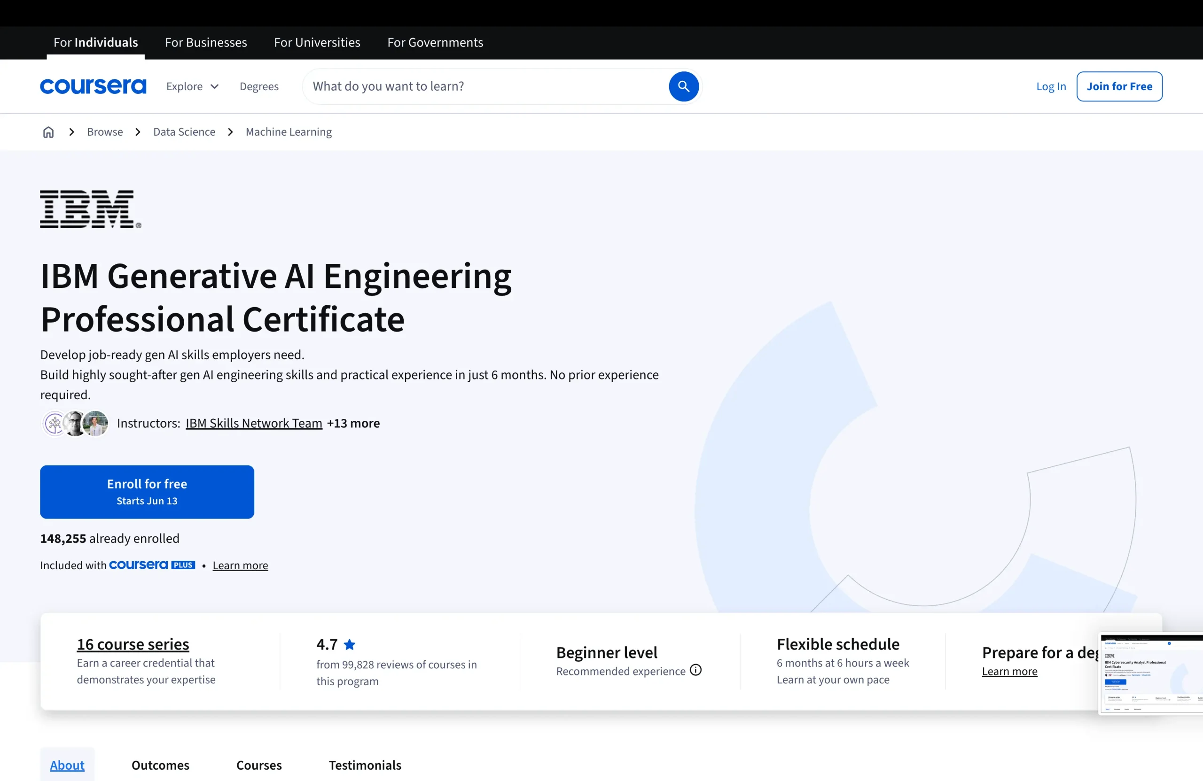Click the floating page preview thumbnail
This screenshot has width=1203, height=781.
1151,673
